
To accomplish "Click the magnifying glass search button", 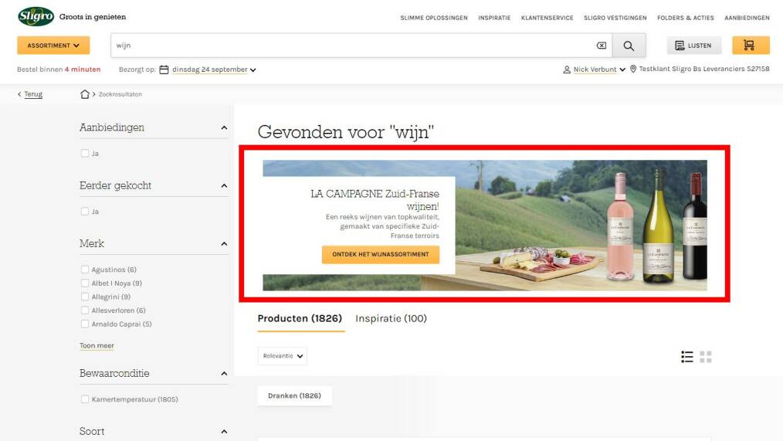I will click(x=629, y=46).
